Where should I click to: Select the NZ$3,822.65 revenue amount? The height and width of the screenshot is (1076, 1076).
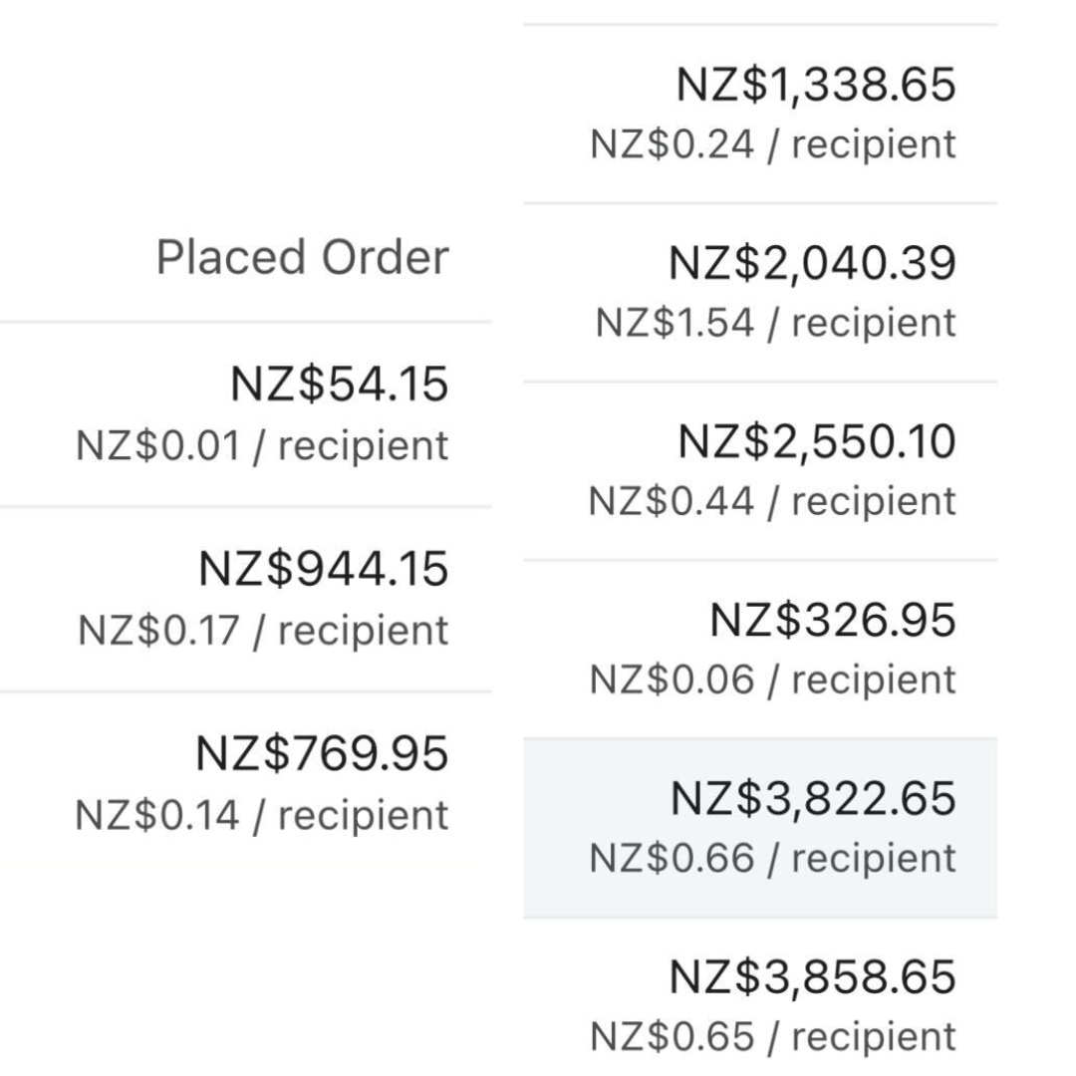(x=813, y=798)
